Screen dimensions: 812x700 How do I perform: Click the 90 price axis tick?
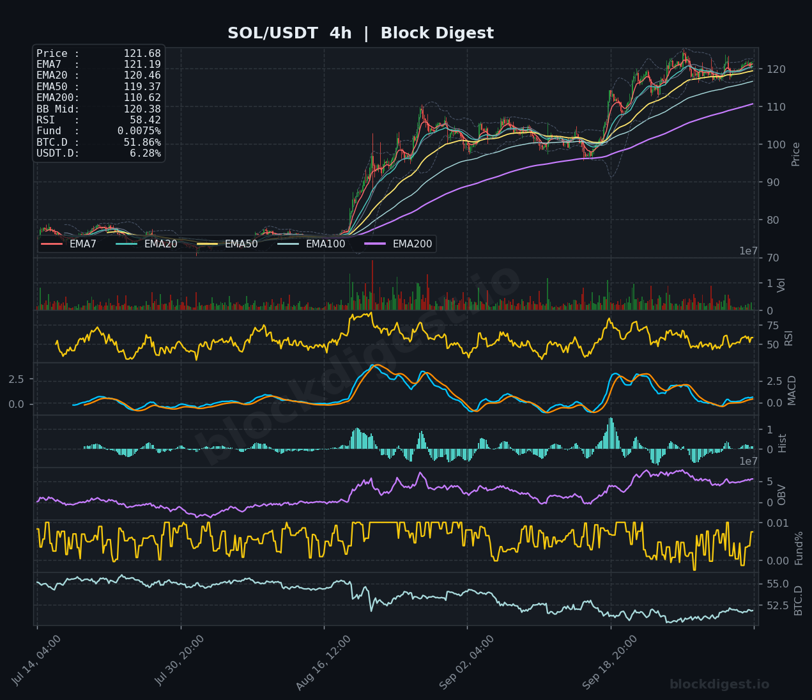coord(774,182)
